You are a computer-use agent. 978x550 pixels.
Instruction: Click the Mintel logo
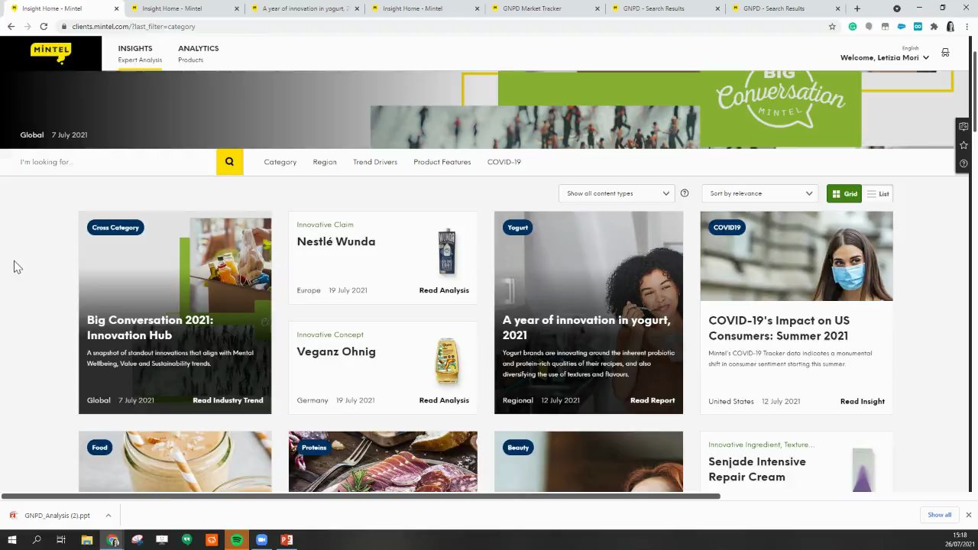coord(50,53)
